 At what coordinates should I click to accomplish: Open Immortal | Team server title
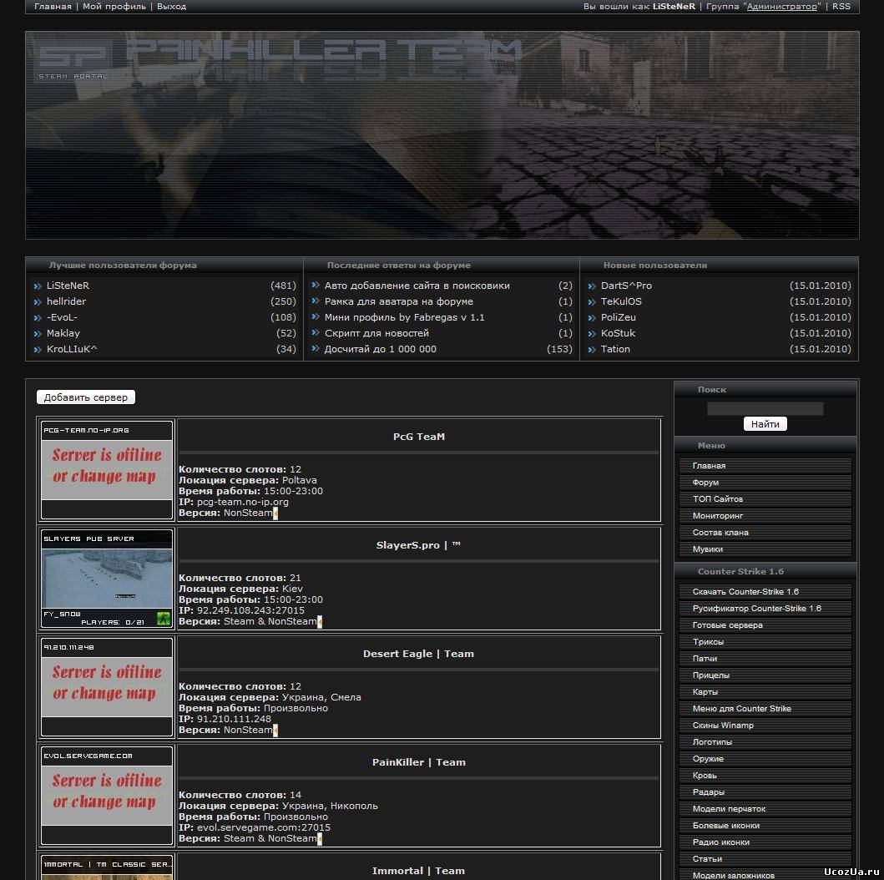[418, 871]
